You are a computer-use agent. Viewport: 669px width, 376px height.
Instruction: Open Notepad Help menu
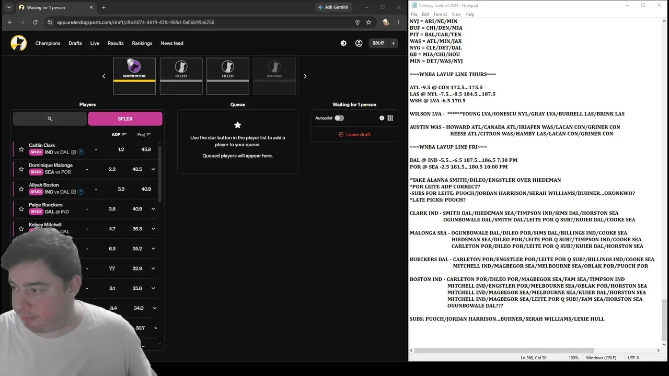(470, 14)
